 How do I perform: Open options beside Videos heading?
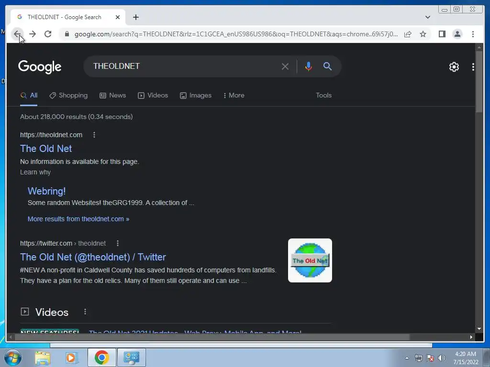tap(85, 312)
